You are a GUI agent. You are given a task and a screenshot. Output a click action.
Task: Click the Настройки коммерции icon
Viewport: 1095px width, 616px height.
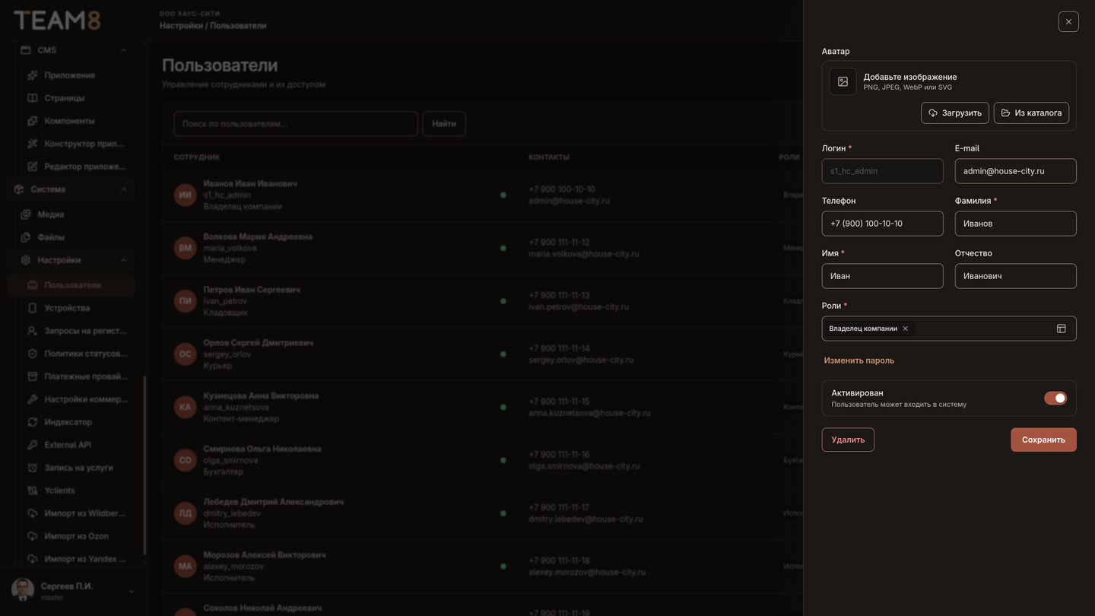point(32,399)
